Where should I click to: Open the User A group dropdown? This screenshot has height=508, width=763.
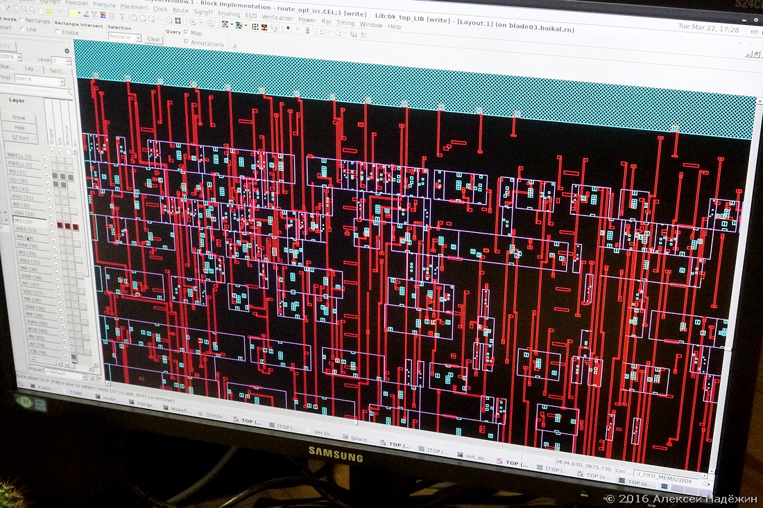click(x=40, y=80)
